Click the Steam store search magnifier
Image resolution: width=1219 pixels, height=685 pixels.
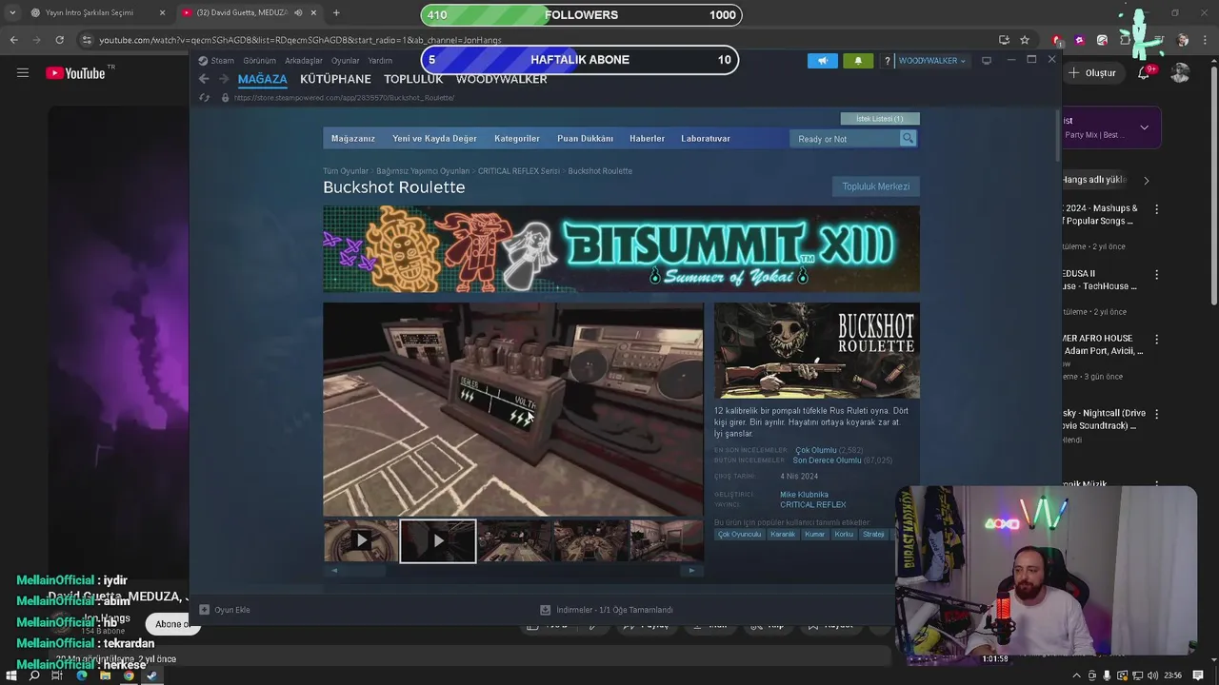[908, 138]
